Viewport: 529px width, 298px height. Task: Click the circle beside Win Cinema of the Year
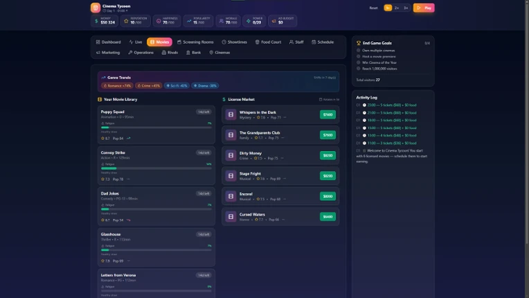[x=358, y=62]
